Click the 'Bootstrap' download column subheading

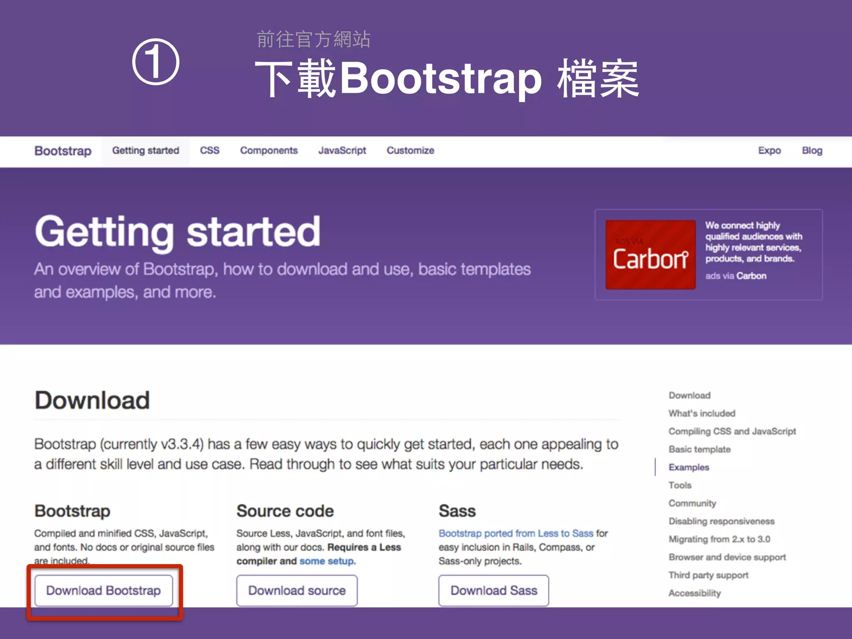click(72, 511)
